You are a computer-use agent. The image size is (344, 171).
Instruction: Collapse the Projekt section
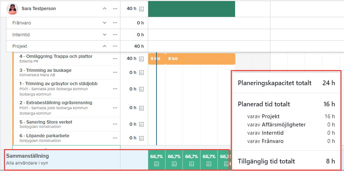pos(105,46)
